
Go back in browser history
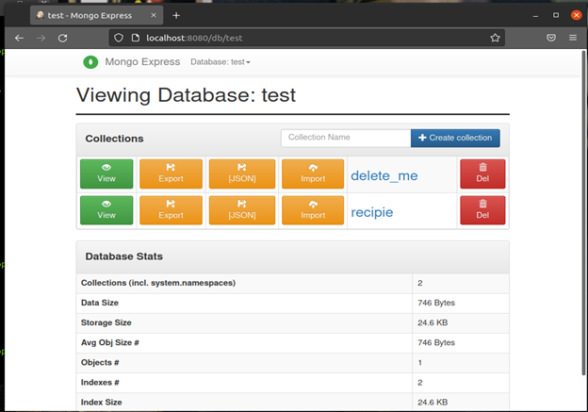pyautogui.click(x=19, y=38)
